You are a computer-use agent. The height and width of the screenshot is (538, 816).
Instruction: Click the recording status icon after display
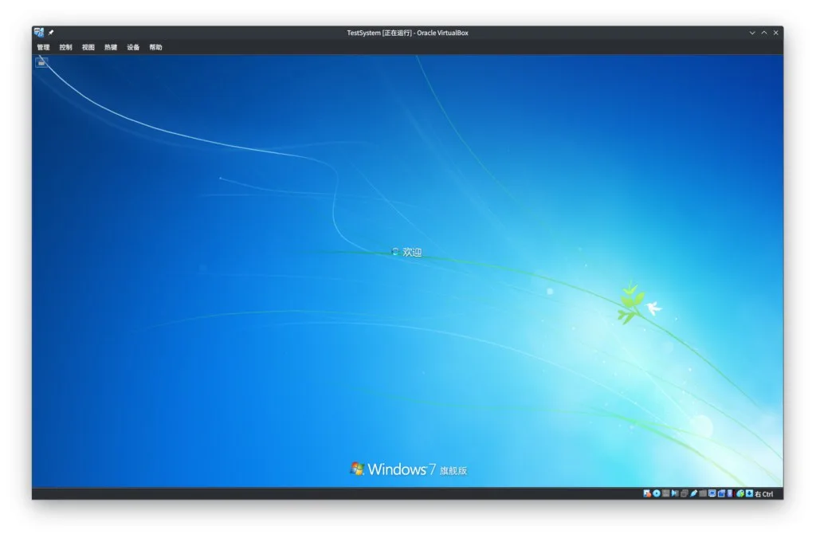point(721,493)
